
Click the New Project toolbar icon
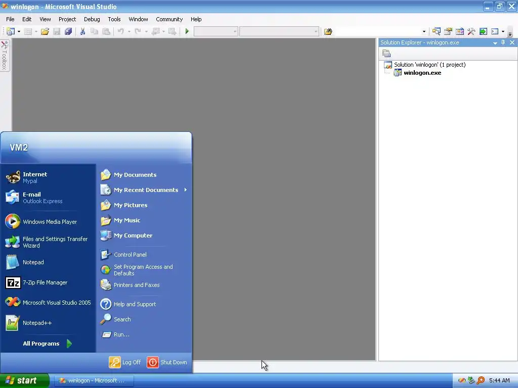[11, 31]
